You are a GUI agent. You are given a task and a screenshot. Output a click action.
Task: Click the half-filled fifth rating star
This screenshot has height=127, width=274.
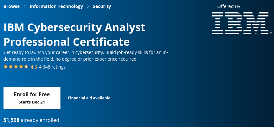(x=26, y=67)
